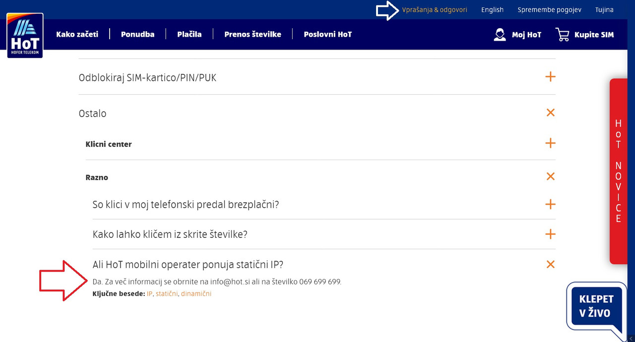Click answer text mentioning info@hot.si

point(217,282)
